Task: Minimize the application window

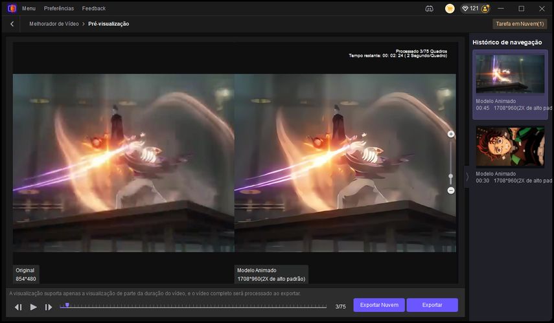Action: coord(501,8)
